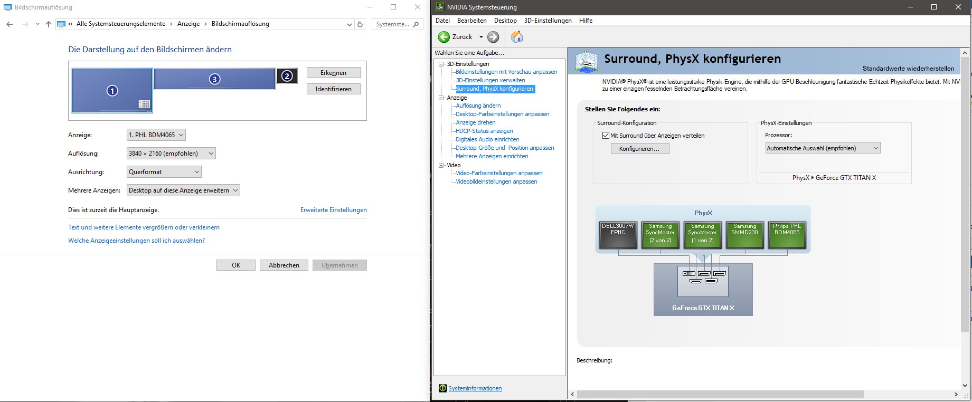This screenshot has width=972, height=402.
Task: Click the Surround PhysX header icon
Action: [x=587, y=61]
